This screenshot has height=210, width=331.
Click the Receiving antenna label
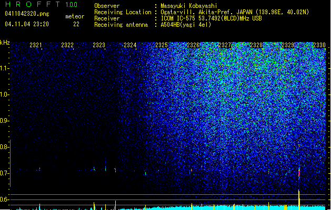121,25
